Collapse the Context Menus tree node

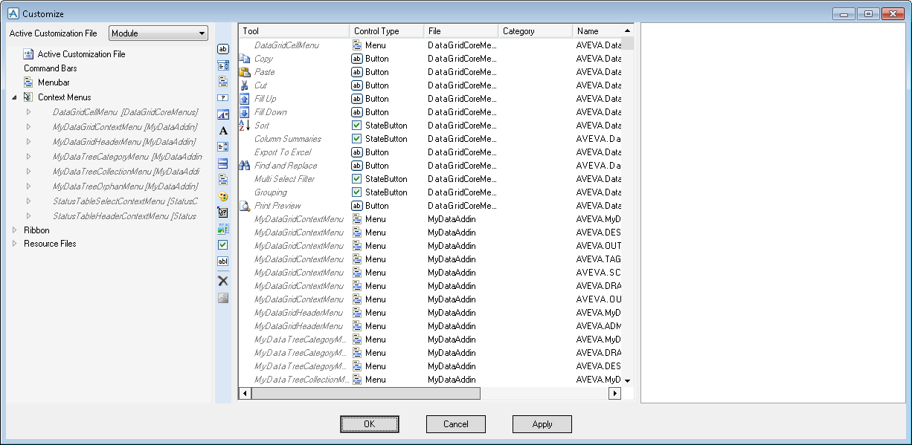pyautogui.click(x=14, y=97)
